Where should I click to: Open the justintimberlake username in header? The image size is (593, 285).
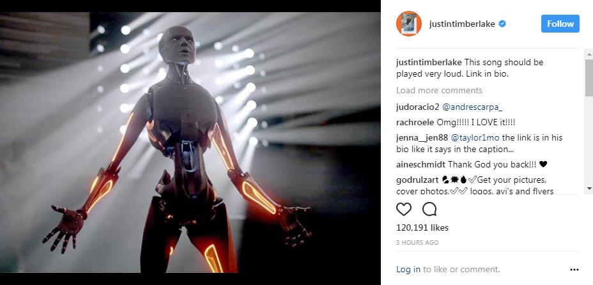click(462, 24)
